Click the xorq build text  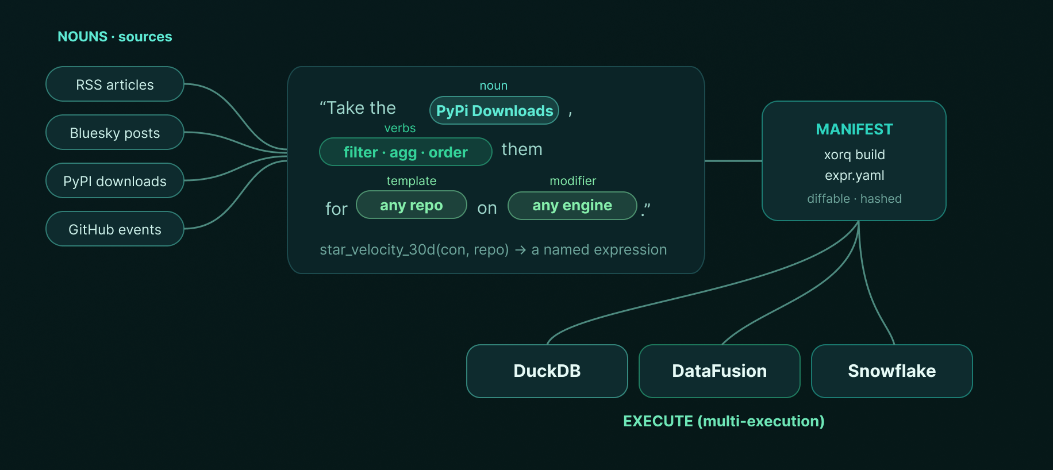(854, 155)
